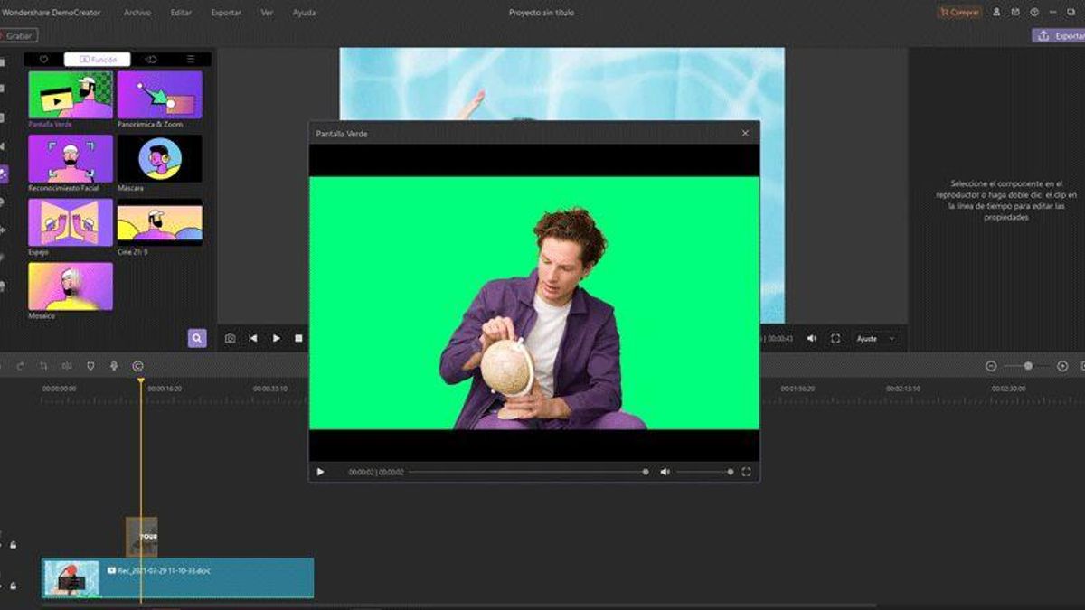
Task: Click the copyright caption icon in timeline toolbar
Action: 137,366
